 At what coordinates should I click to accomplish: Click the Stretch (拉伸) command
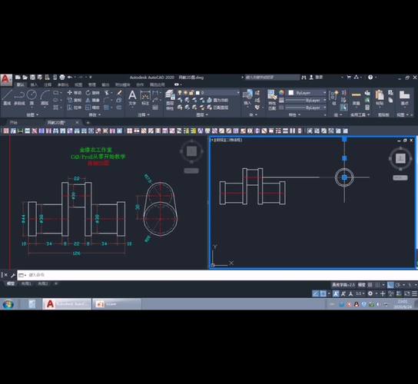[x=75, y=108]
